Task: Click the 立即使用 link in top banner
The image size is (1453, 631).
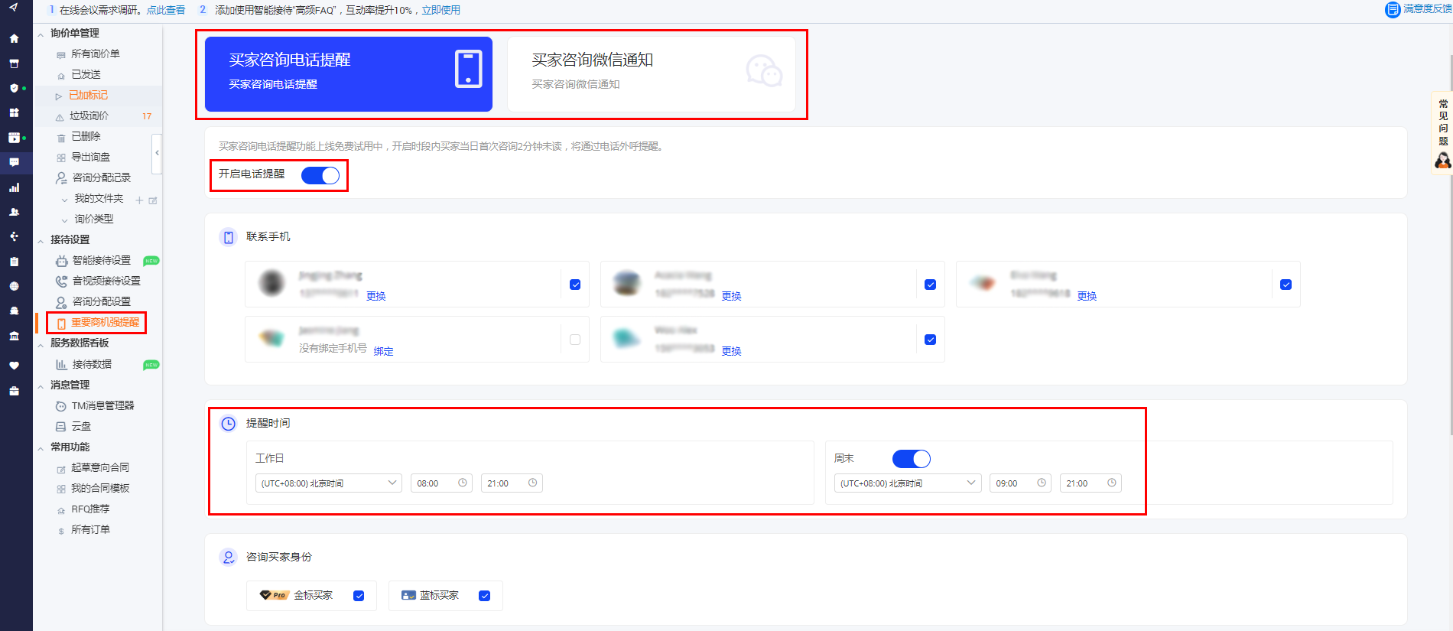Action: click(x=440, y=10)
